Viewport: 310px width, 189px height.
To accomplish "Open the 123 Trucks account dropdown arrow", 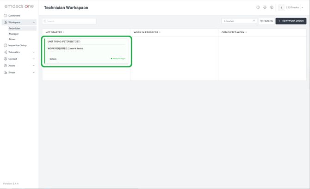I will (x=302, y=7).
